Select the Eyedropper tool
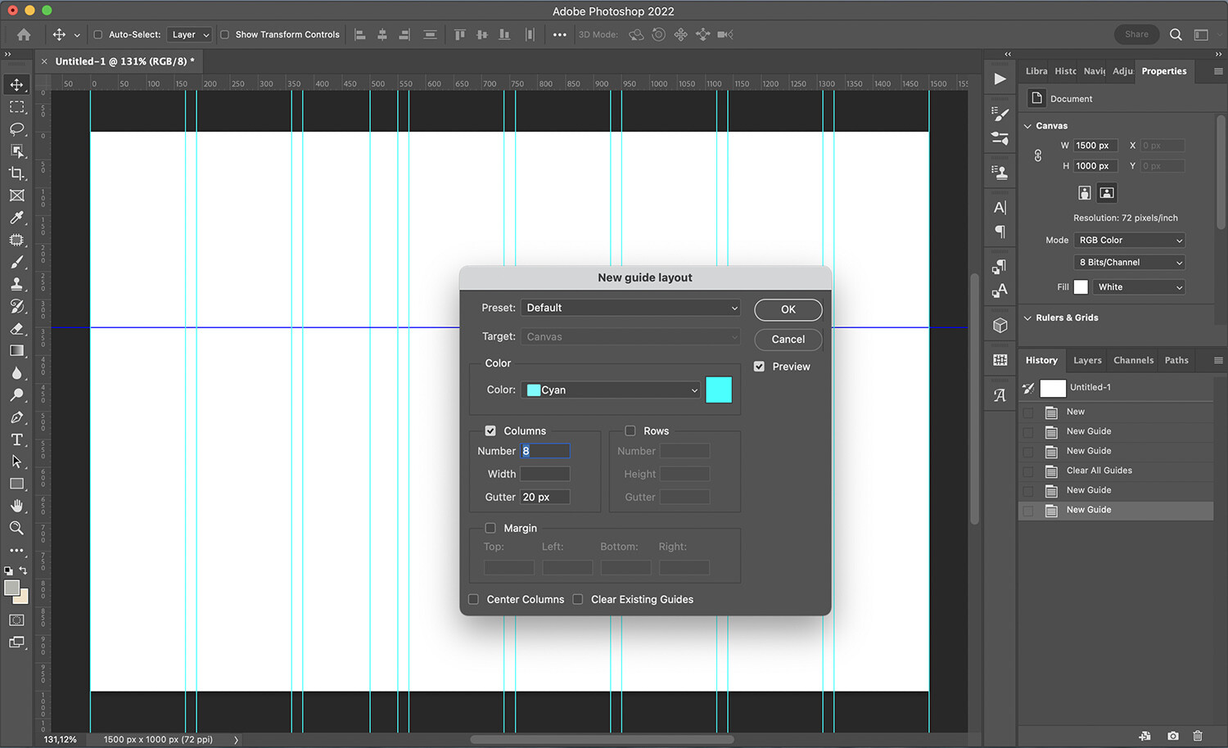 (18, 218)
